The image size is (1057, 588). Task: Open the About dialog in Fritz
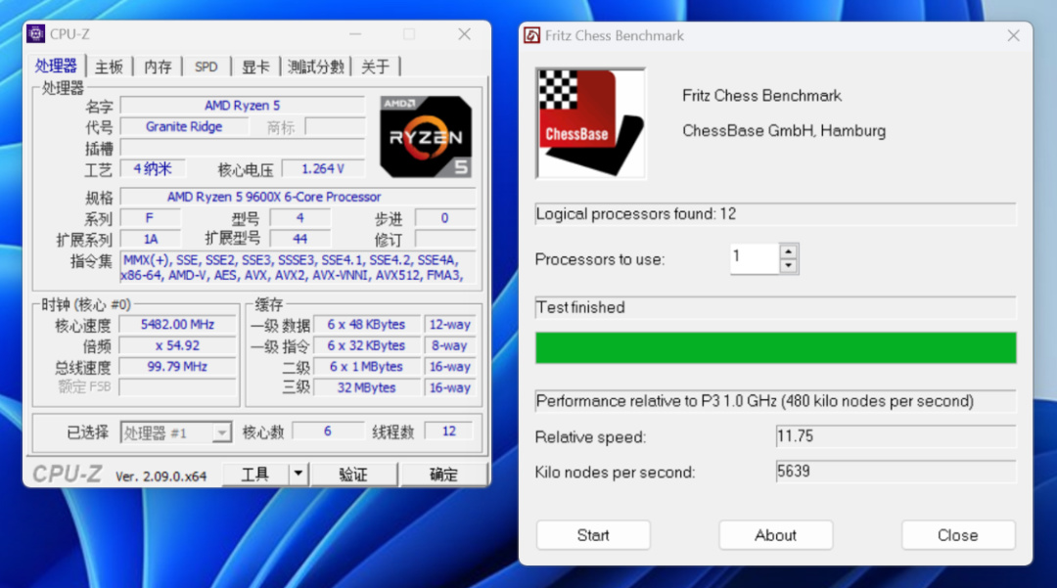776,535
